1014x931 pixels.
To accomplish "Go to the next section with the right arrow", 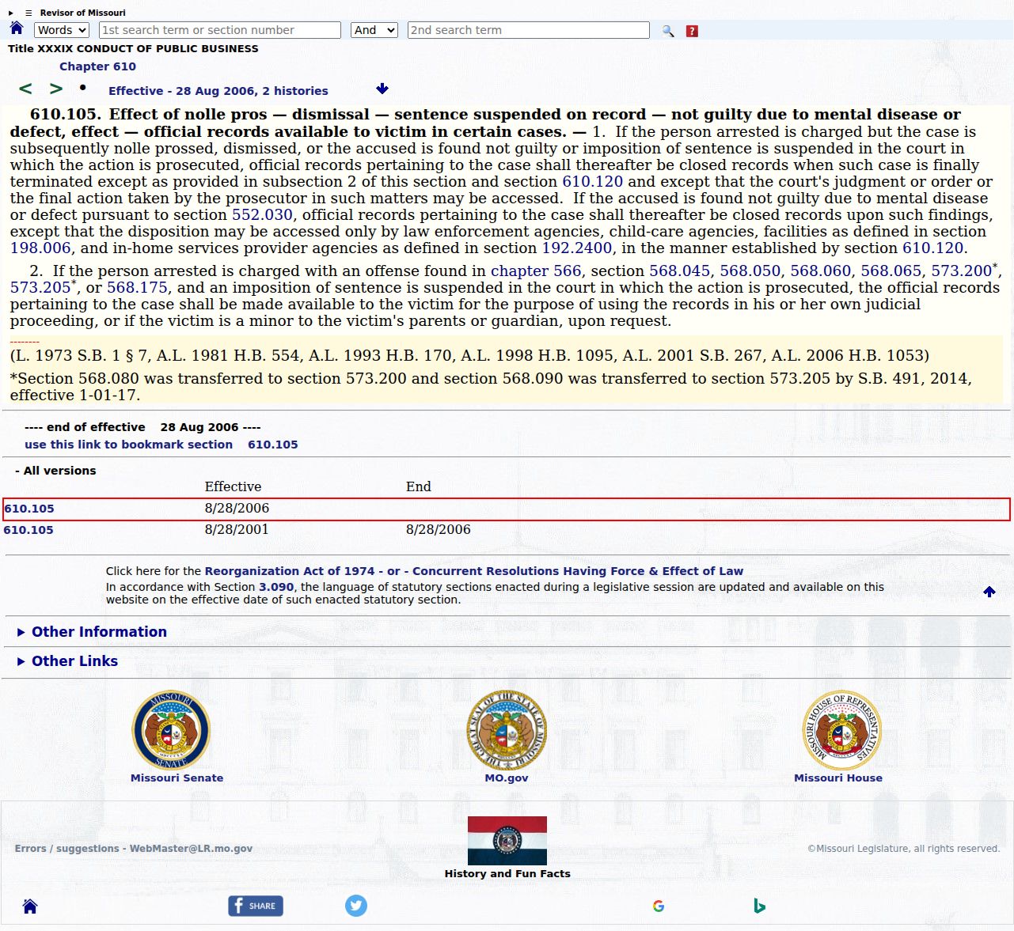I will [x=56, y=89].
